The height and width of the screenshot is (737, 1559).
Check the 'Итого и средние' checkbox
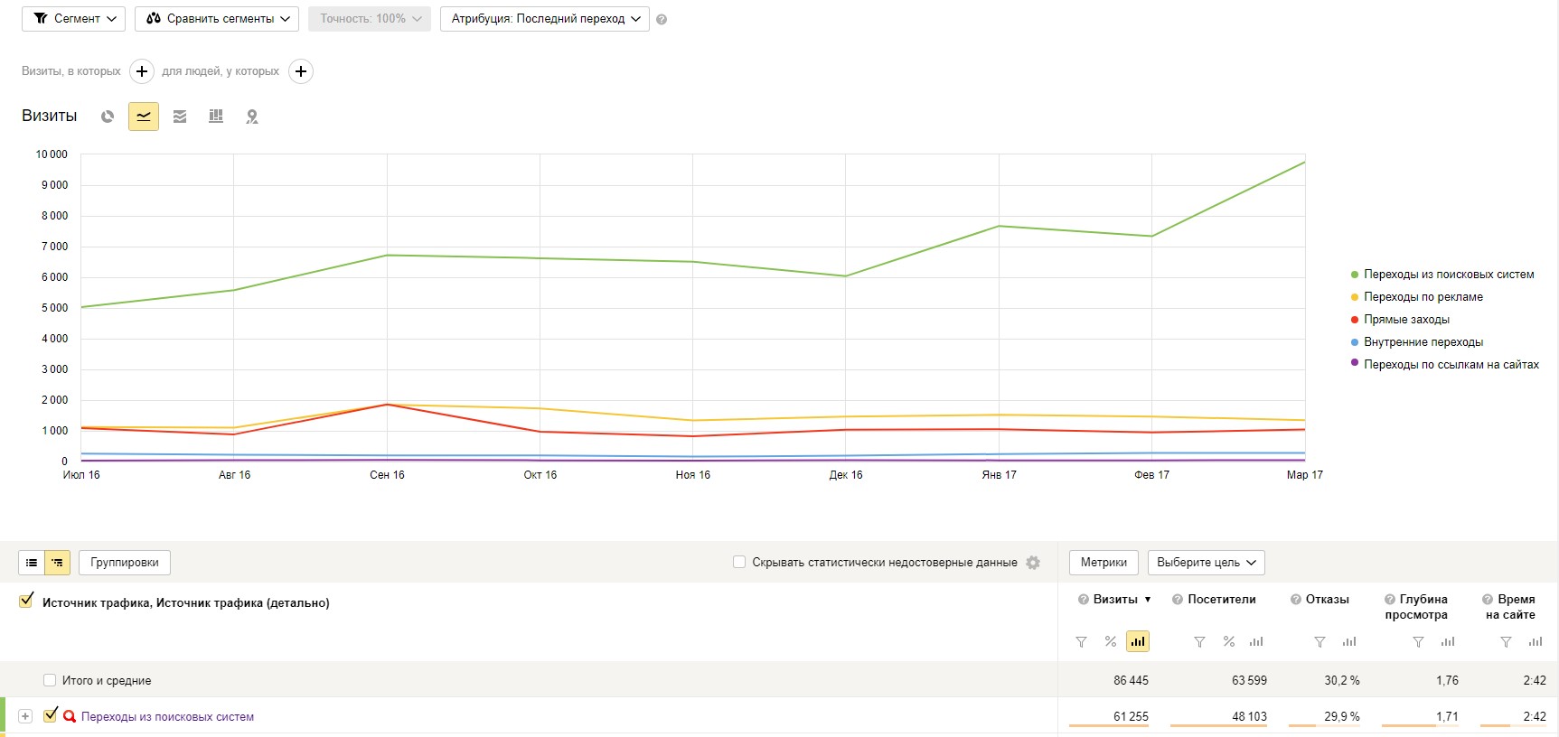click(50, 680)
